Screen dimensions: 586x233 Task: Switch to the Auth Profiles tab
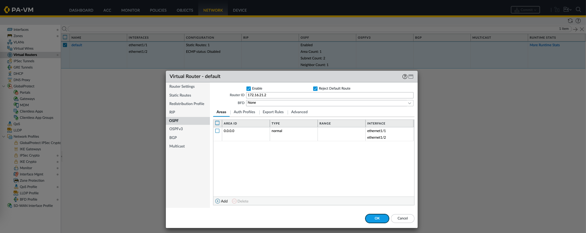coord(244,112)
